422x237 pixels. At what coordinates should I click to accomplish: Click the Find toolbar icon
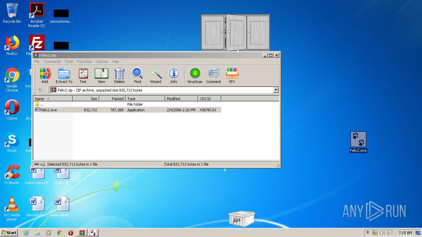pos(137,76)
